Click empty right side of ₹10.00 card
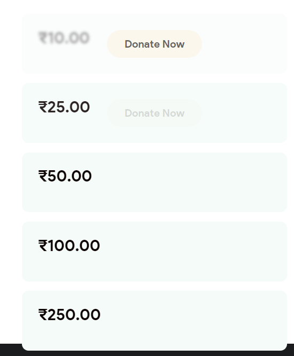Image resolution: width=294 pixels, height=356 pixels. coord(244,44)
